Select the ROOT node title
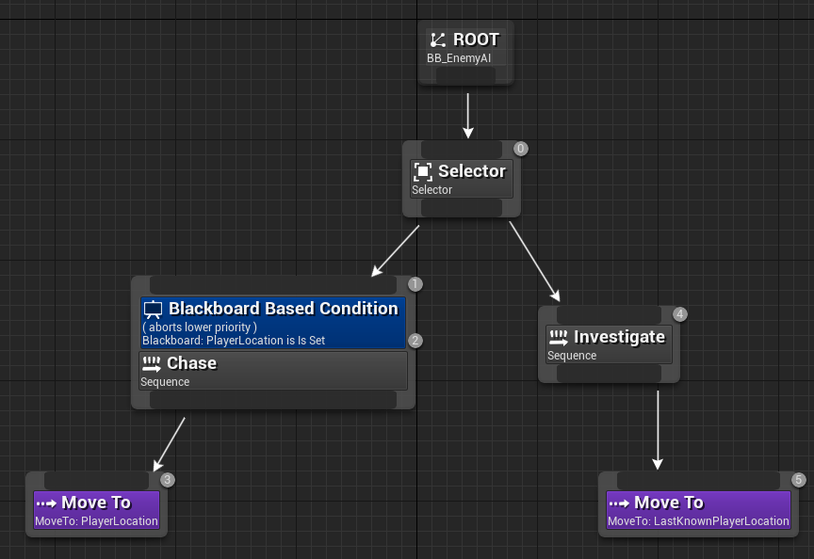This screenshot has width=814, height=559. (476, 40)
